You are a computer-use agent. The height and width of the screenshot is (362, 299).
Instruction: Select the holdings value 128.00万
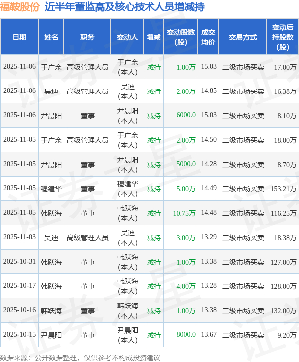283,286
